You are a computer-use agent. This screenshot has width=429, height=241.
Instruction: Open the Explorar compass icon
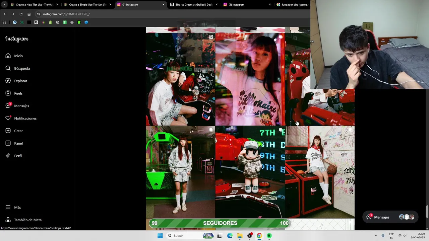(8, 81)
